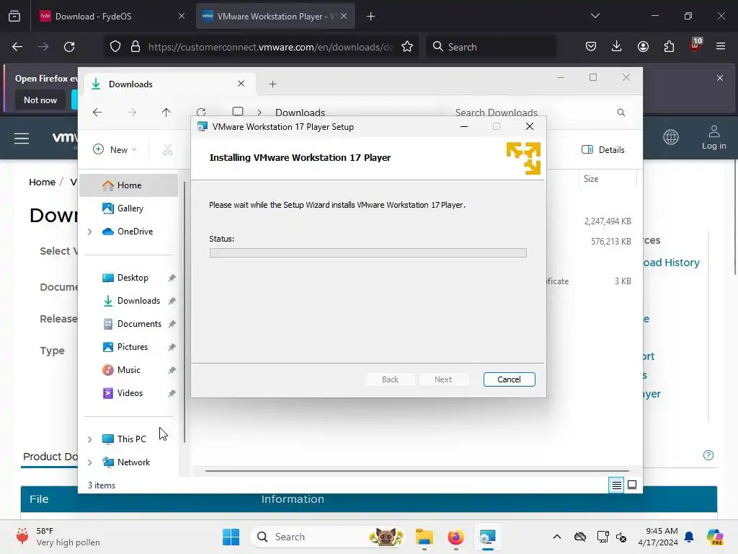Viewport: 738px width, 554px height.
Task: Navigate back in File Explorer
Action: tap(97, 112)
